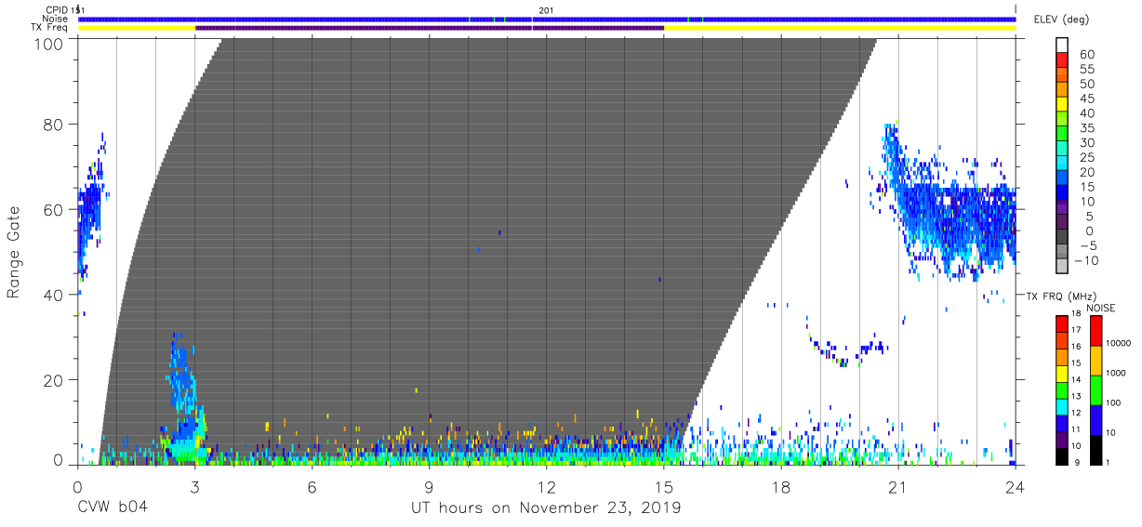The image size is (1142, 527).
Task: Click the 'CVW b04' radar beam label
Action: (113, 508)
